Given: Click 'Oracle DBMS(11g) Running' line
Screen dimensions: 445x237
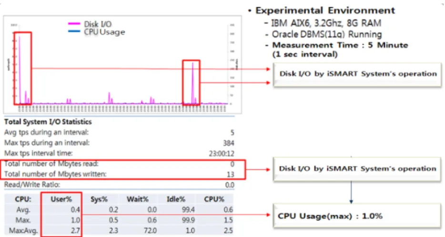Looking at the screenshot, I should [327, 34].
